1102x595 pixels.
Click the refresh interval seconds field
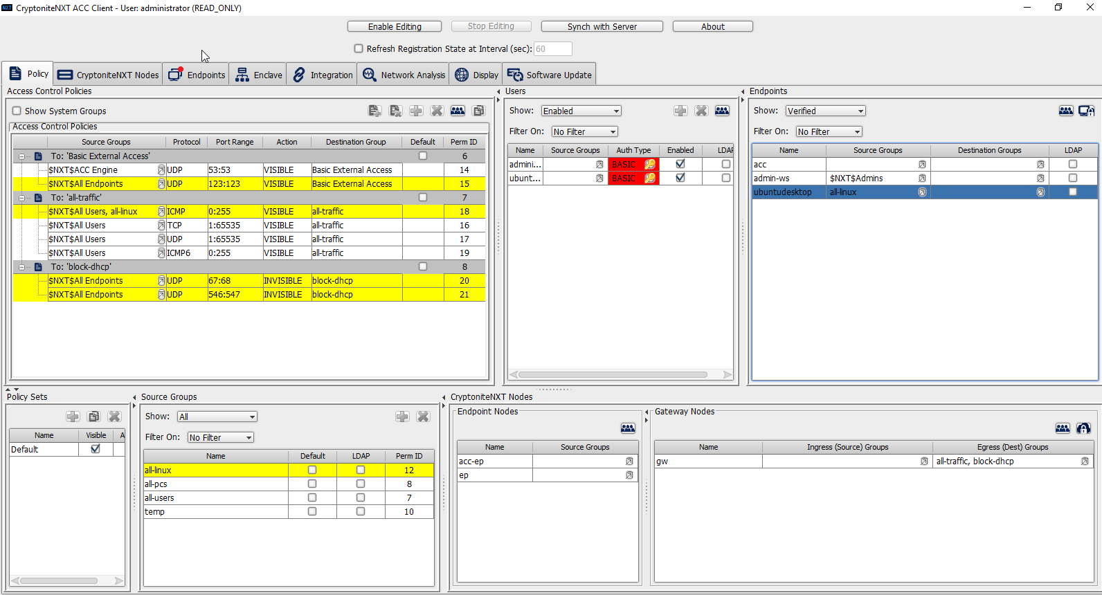[x=552, y=48]
